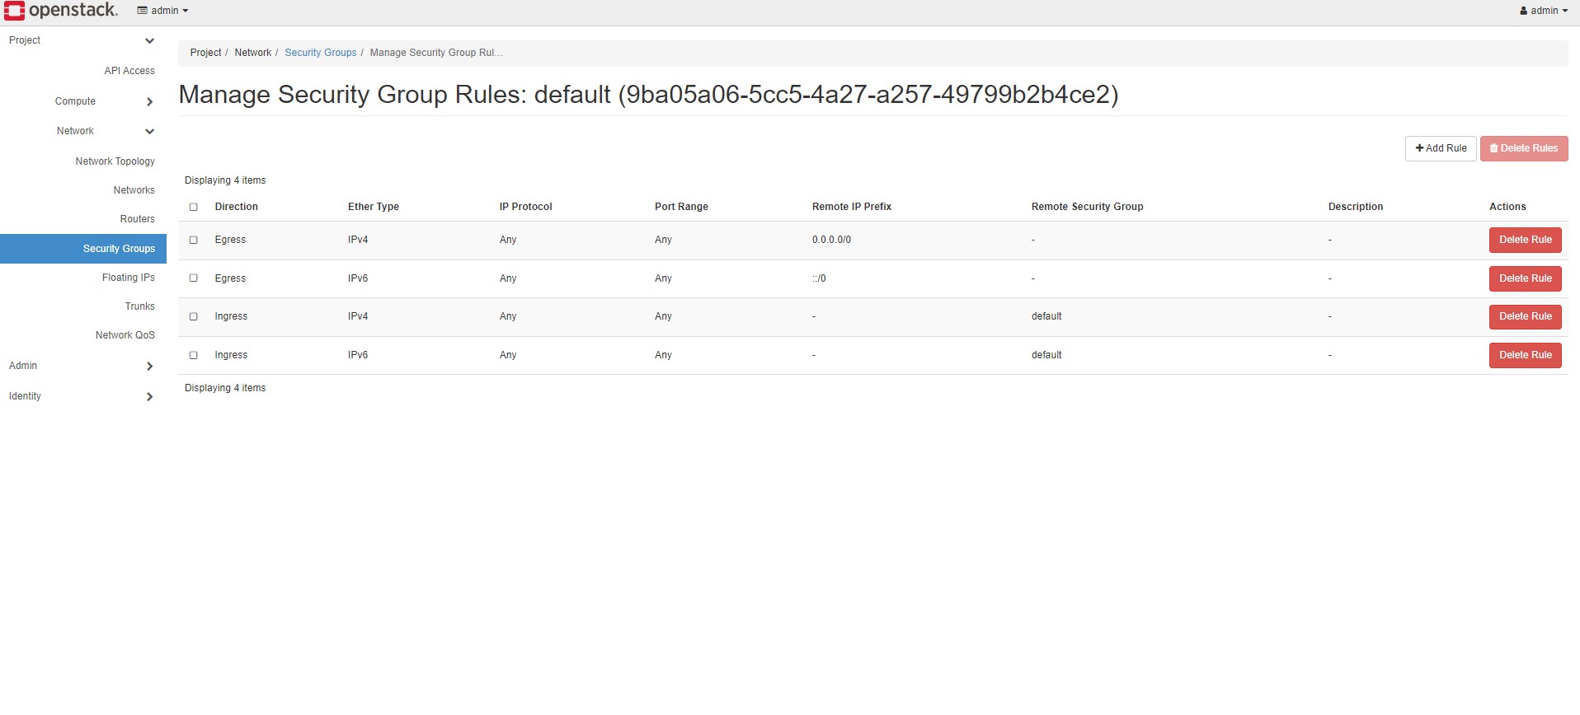The width and height of the screenshot is (1580, 715).
Task: Open the admin project selector dropdown
Action: click(x=163, y=11)
